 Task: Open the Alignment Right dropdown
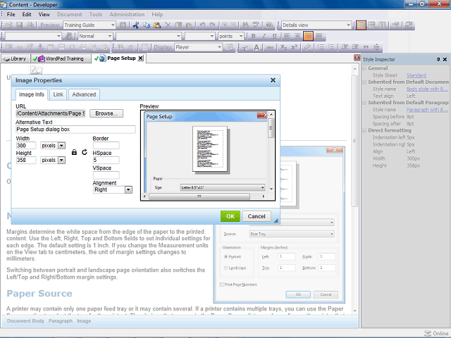click(128, 189)
